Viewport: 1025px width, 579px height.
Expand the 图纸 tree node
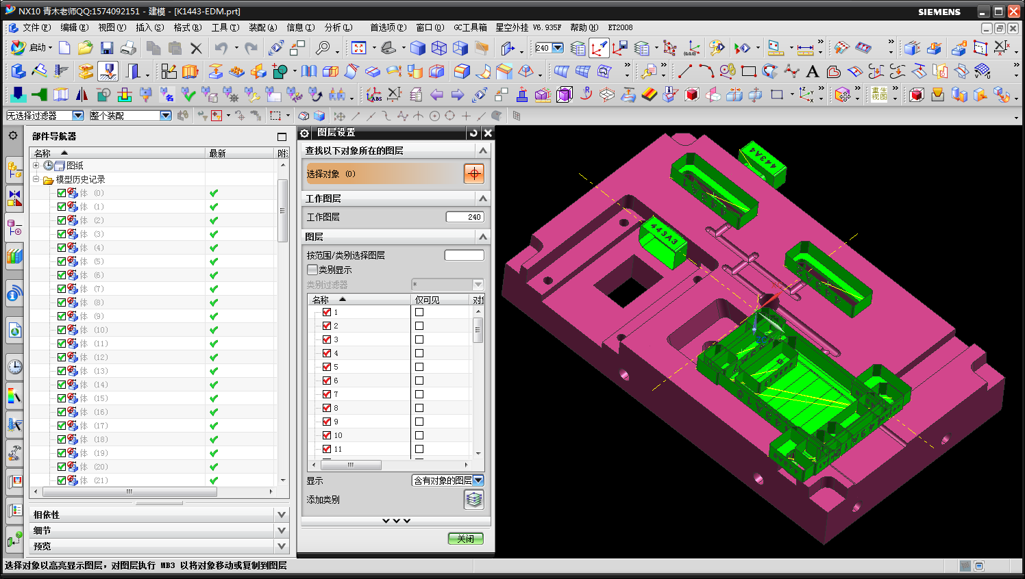click(36, 166)
